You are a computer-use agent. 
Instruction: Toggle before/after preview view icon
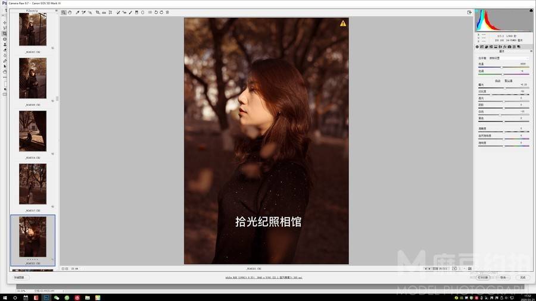(454, 268)
